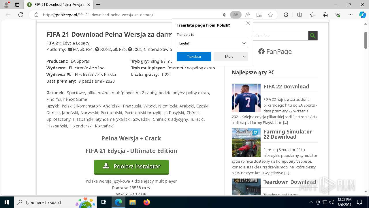Click the taskbar search box
Image resolution: width=369 pixels, height=208 pixels.
[x=56, y=202]
